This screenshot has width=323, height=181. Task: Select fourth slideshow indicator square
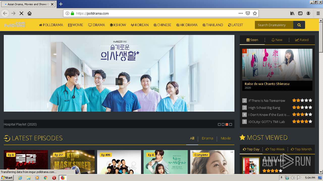coord(231,124)
